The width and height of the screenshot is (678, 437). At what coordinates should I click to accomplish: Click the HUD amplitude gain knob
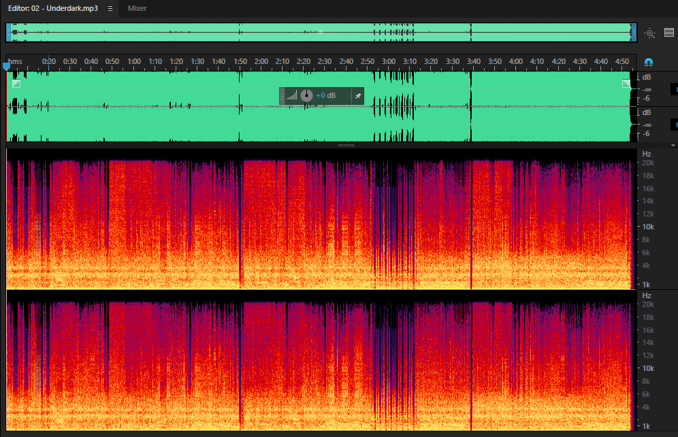(306, 95)
